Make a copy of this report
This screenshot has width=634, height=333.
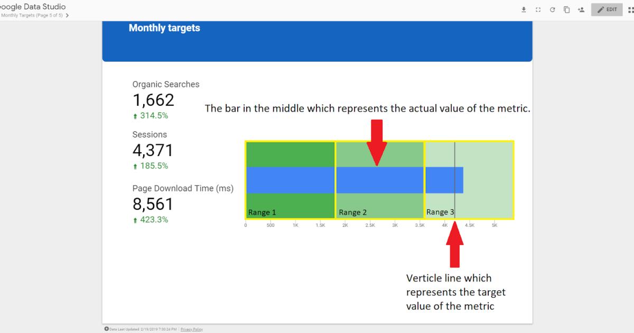tap(566, 9)
